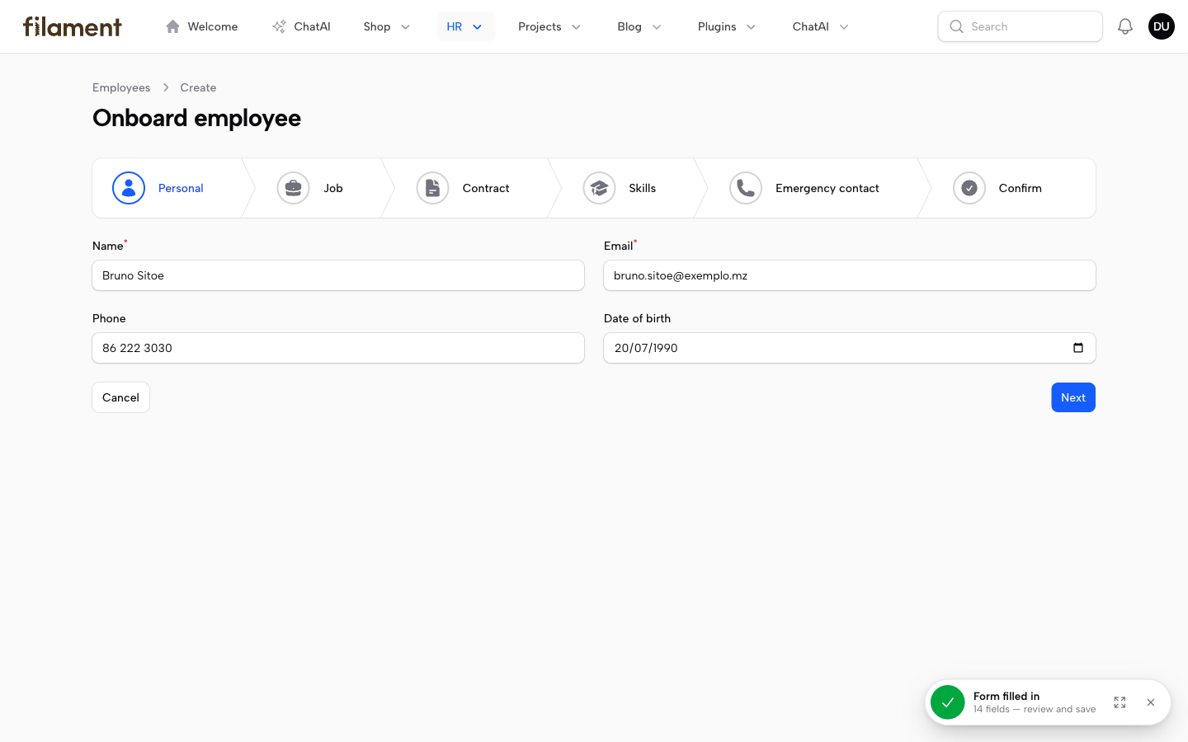The width and height of the screenshot is (1188, 742).
Task: Click the Onboard employee heading
Action: (x=196, y=118)
